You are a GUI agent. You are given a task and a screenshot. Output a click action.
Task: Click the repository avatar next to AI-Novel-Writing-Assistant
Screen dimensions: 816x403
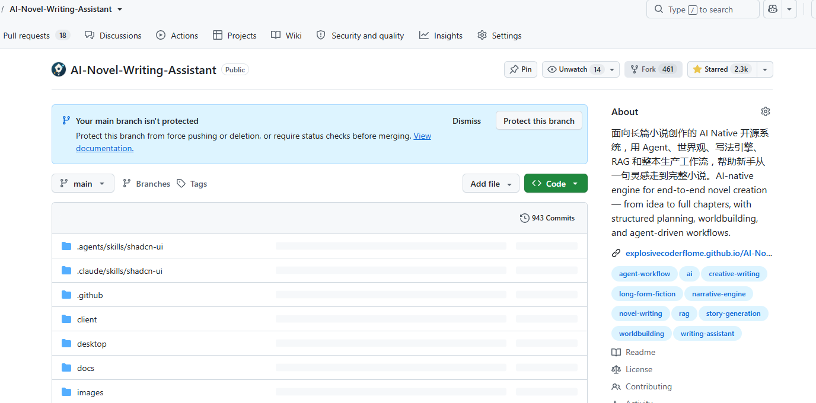point(59,69)
